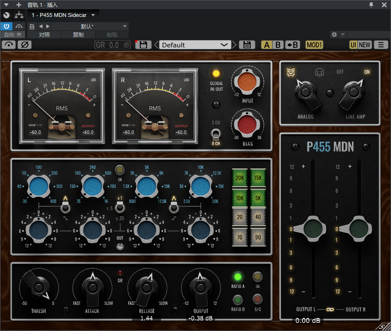This screenshot has height=331, width=391.
Task: Click the R meter OUTPUT -60.0 value
Action: point(181,132)
